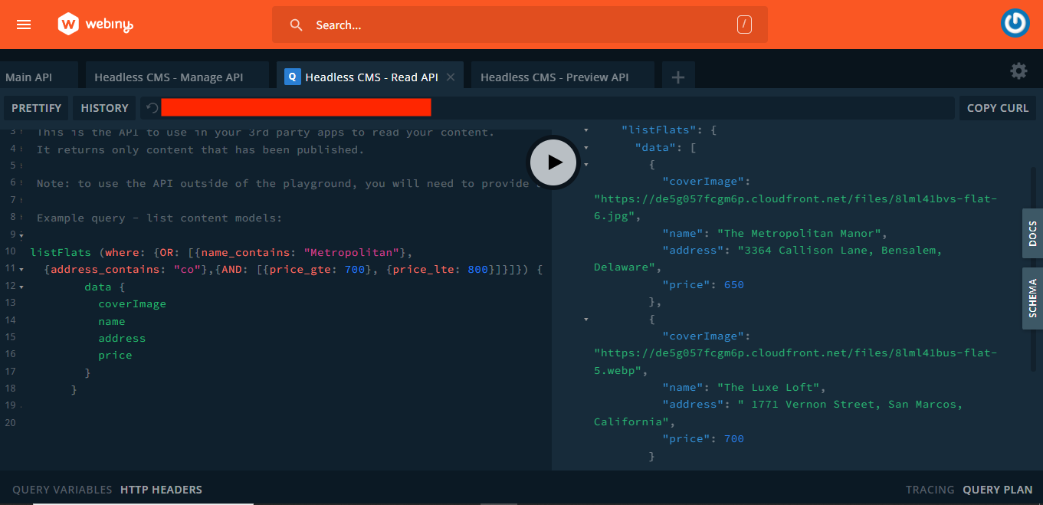Viewport: 1043px width, 505px height.
Task: Show the SCHEMA side panel
Action: pyautogui.click(x=1032, y=299)
